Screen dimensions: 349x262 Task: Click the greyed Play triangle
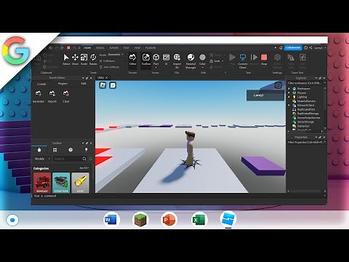pos(232,57)
